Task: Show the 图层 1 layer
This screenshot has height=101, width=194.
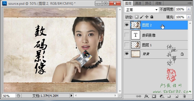Action: (x=127, y=45)
